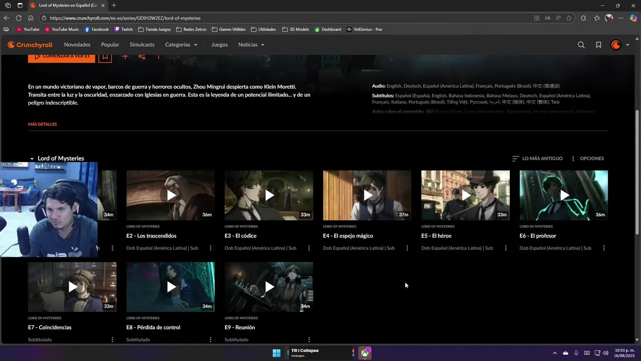Click the share series icon
This screenshot has height=361, width=641.
point(142,57)
